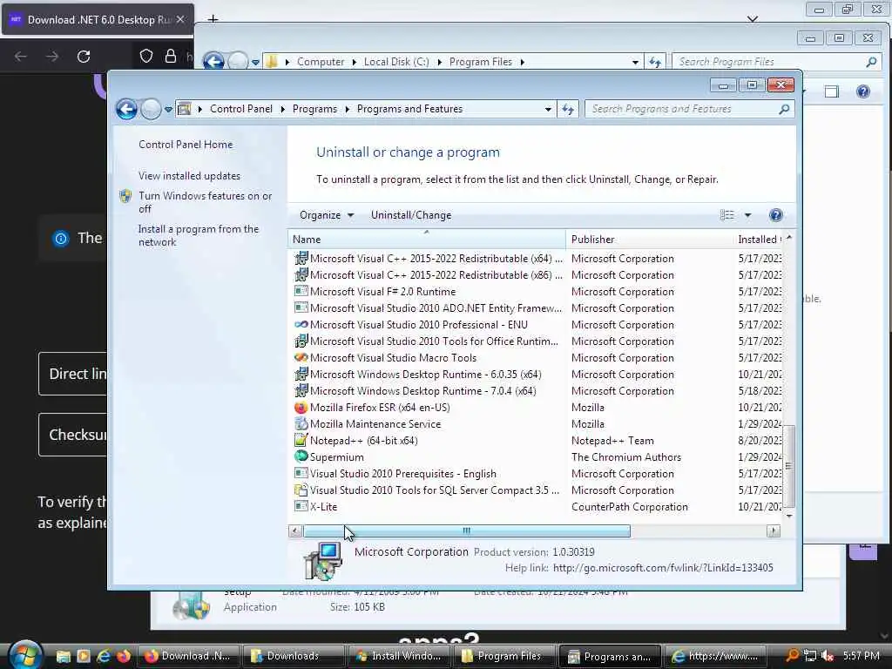Open Internet Explorer from quick launch
This screenshot has width=892, height=669.
click(x=104, y=656)
